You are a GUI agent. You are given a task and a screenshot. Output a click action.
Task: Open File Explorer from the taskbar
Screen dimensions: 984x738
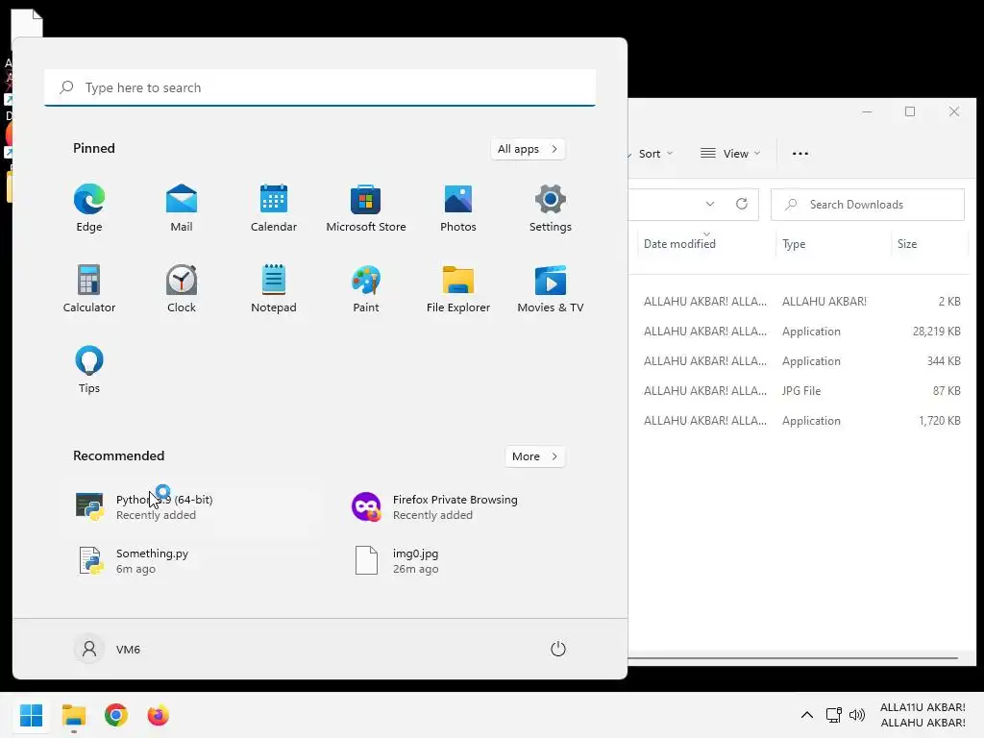pos(73,715)
